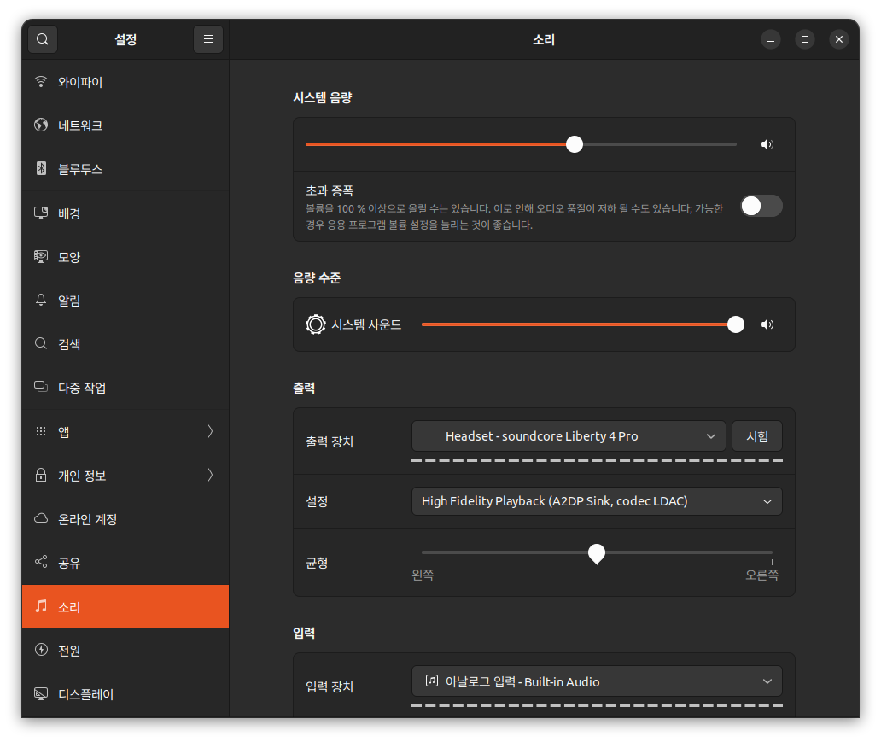881x742 pixels.
Task: Open the 출력 장치 Headset dropdown
Action: tap(569, 436)
